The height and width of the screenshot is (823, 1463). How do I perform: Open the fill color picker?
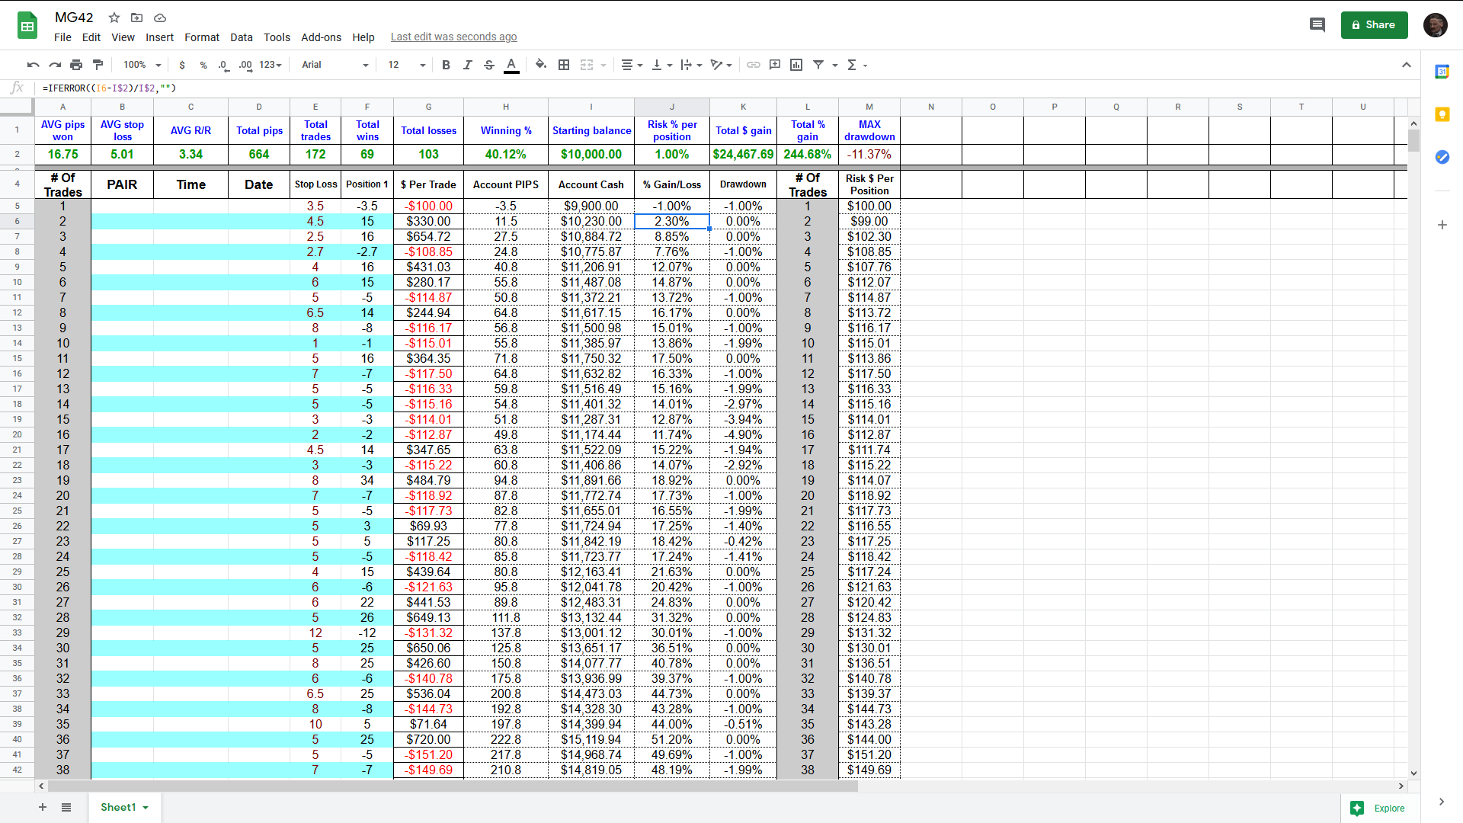pos(540,65)
